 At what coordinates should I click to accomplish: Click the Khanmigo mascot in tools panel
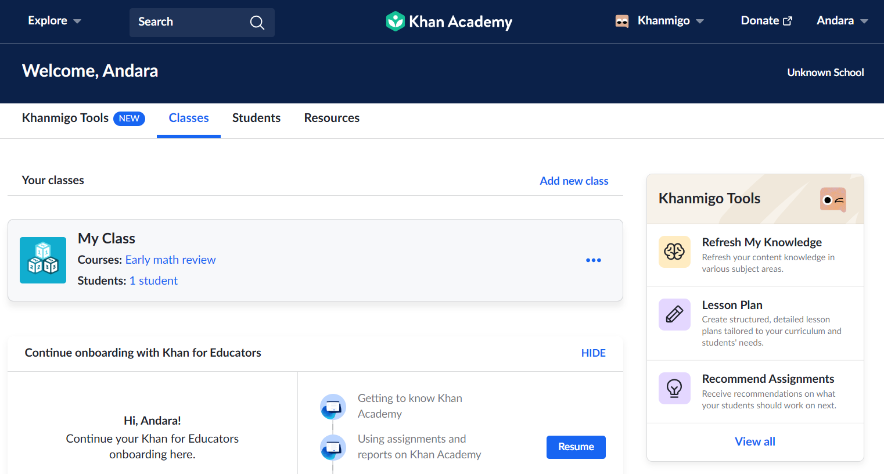tap(833, 200)
